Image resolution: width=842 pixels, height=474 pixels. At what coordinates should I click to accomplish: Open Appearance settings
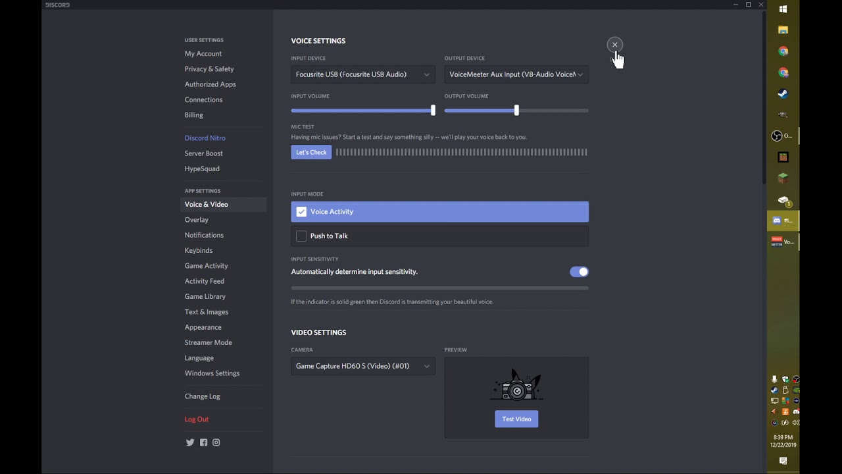point(203,327)
